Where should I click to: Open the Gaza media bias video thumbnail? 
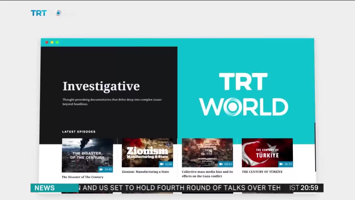[207, 153]
